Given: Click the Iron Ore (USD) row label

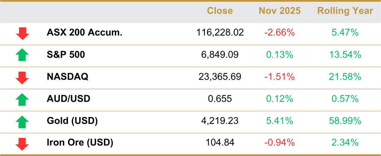Looking at the screenshot, I should click(x=80, y=143).
